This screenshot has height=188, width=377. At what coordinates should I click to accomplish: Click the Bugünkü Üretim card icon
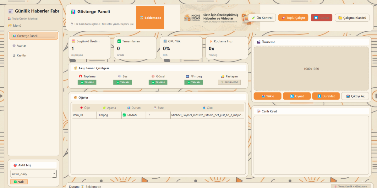(x=73, y=41)
